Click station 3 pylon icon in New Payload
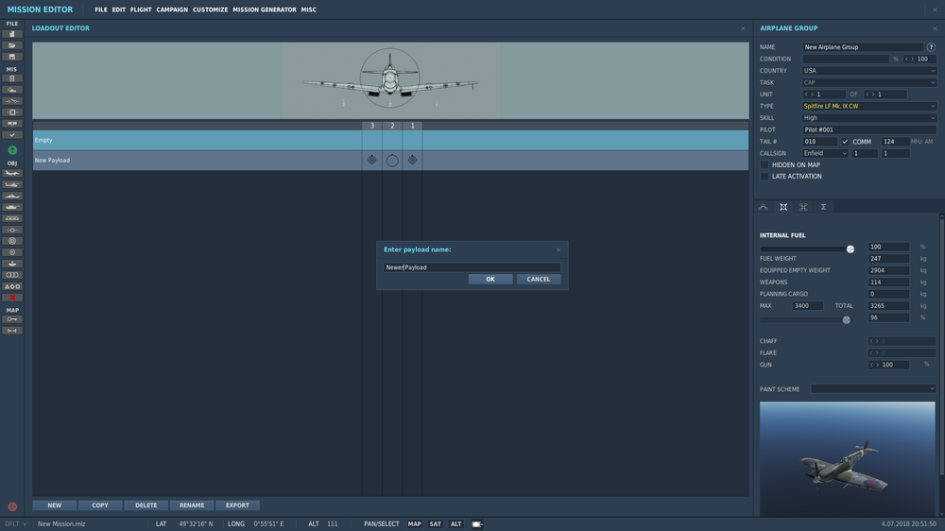The image size is (945, 531). tap(371, 160)
